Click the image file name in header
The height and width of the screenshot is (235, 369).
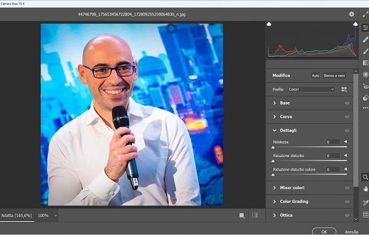tap(131, 14)
